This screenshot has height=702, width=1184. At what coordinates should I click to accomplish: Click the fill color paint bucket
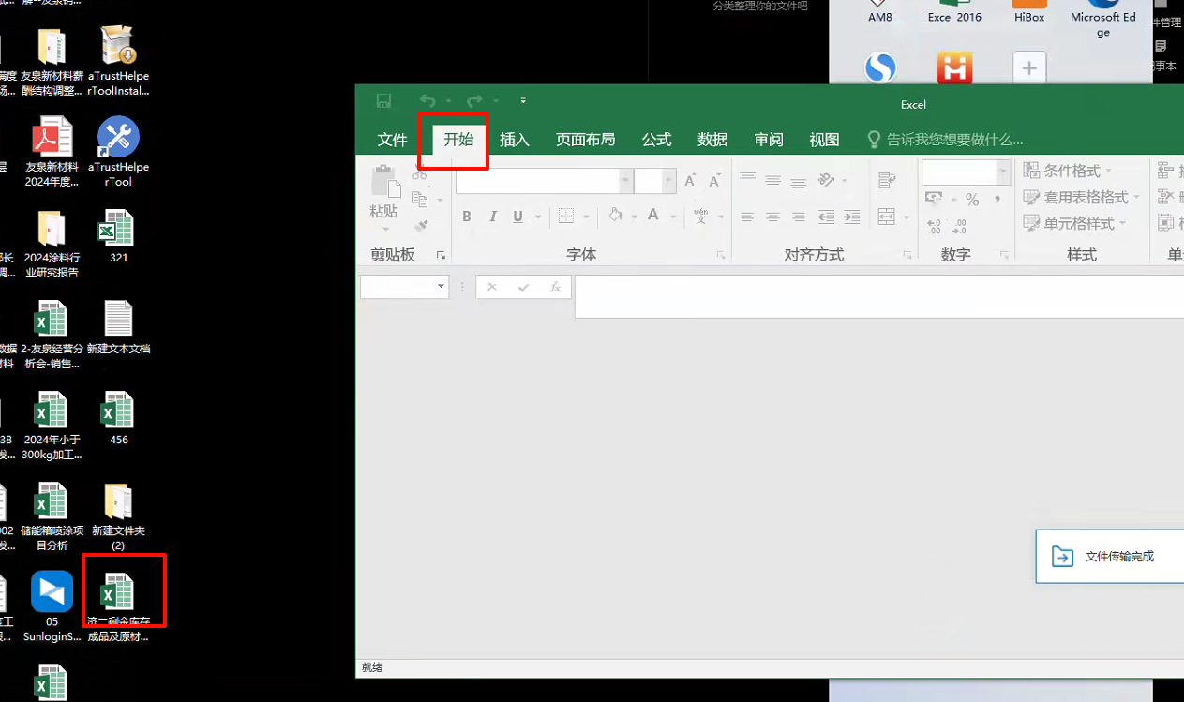616,216
